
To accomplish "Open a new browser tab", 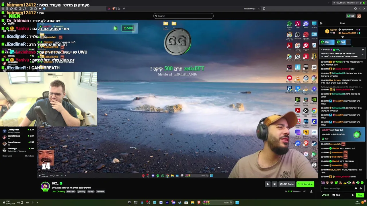I will (329, 3).
